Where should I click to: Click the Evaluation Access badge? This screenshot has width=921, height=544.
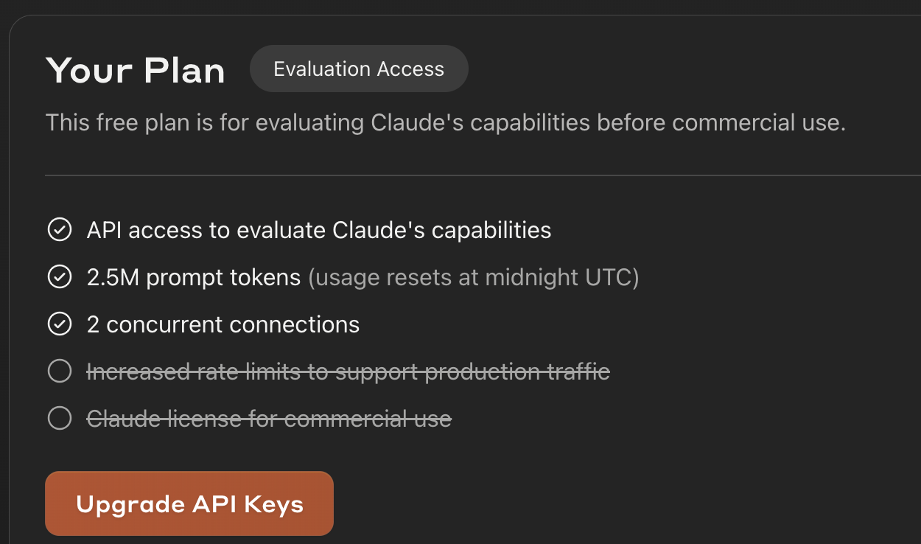pyautogui.click(x=359, y=69)
